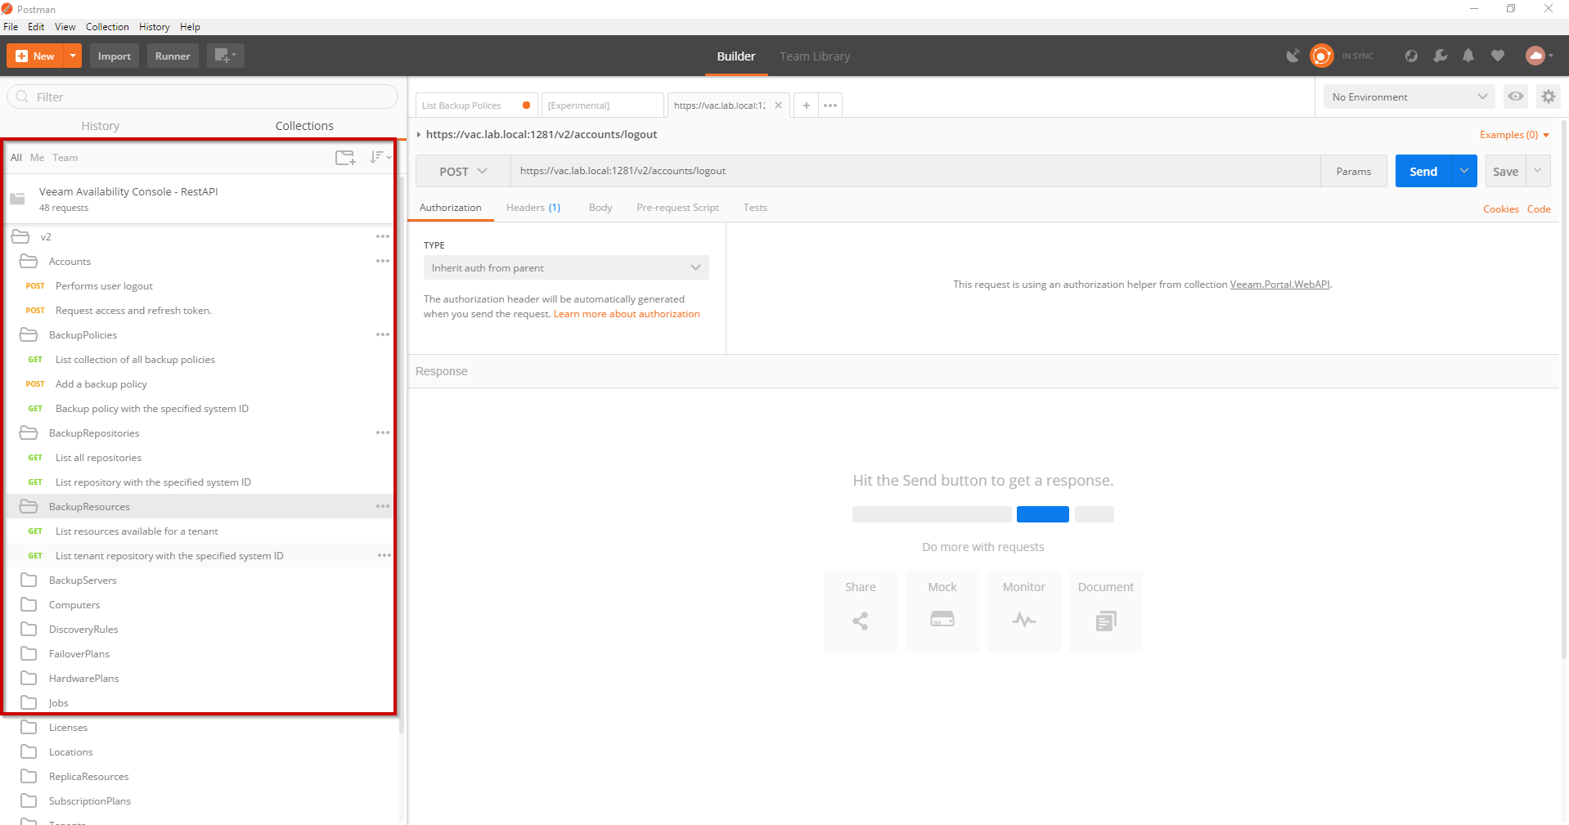The height and width of the screenshot is (825, 1569).
Task: Switch to the History sidebar tab
Action: point(101,125)
